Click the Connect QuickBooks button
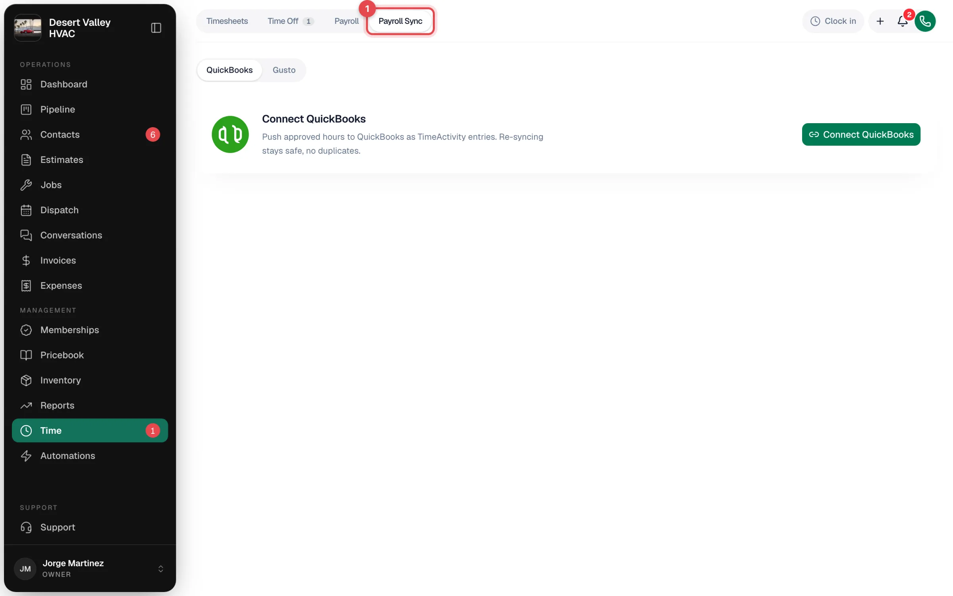This screenshot has height=596, width=953. coord(861,134)
